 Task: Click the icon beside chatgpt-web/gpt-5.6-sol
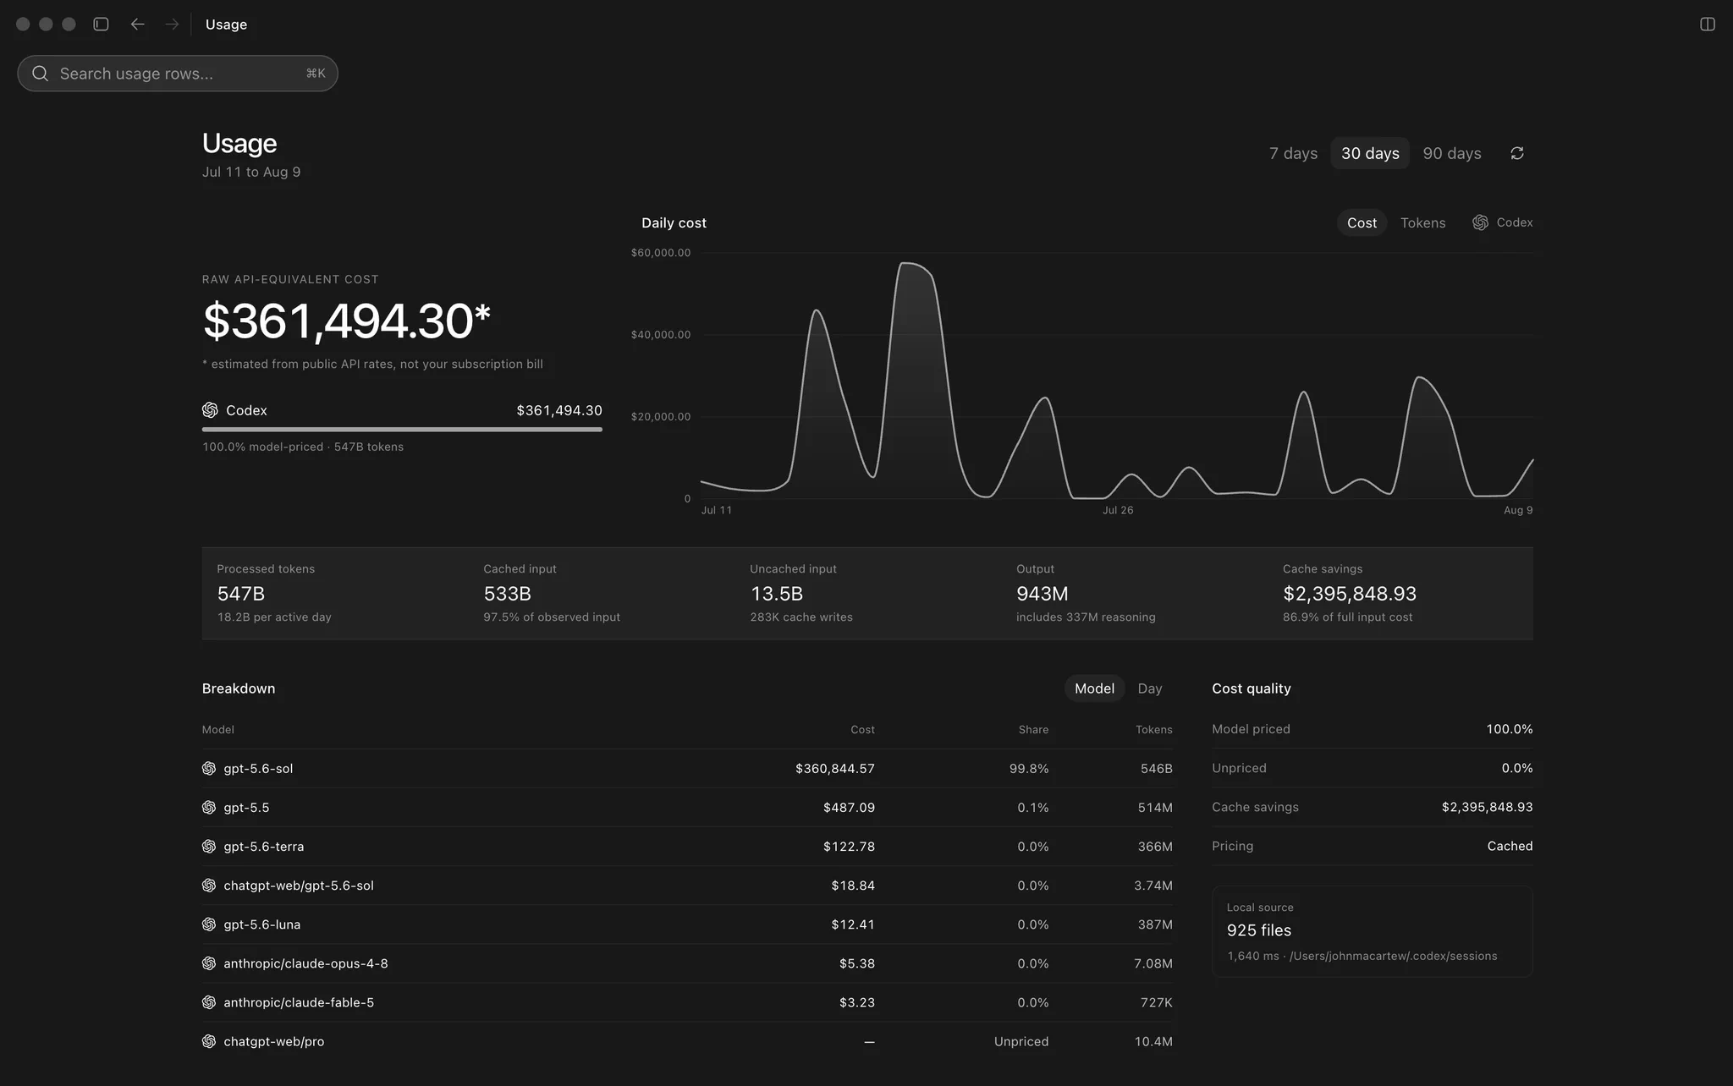click(x=209, y=886)
